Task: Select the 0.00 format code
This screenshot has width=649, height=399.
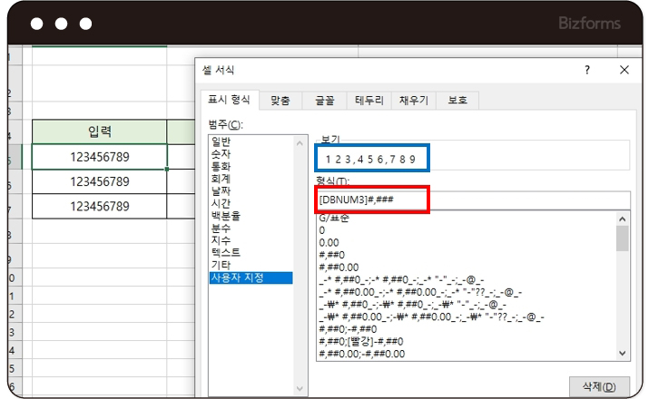Action: tap(329, 244)
